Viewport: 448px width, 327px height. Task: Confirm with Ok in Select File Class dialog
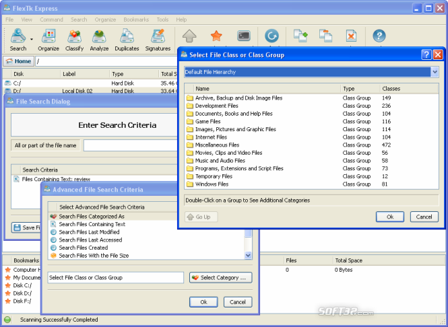click(389, 217)
